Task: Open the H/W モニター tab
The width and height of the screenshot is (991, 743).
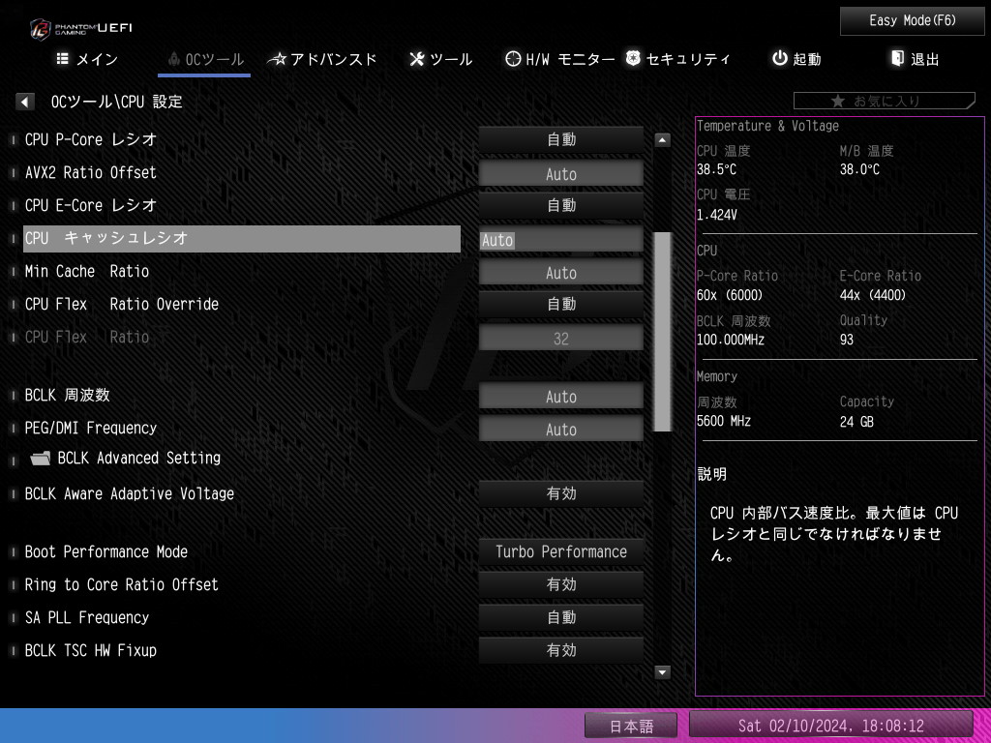Action: (x=560, y=59)
